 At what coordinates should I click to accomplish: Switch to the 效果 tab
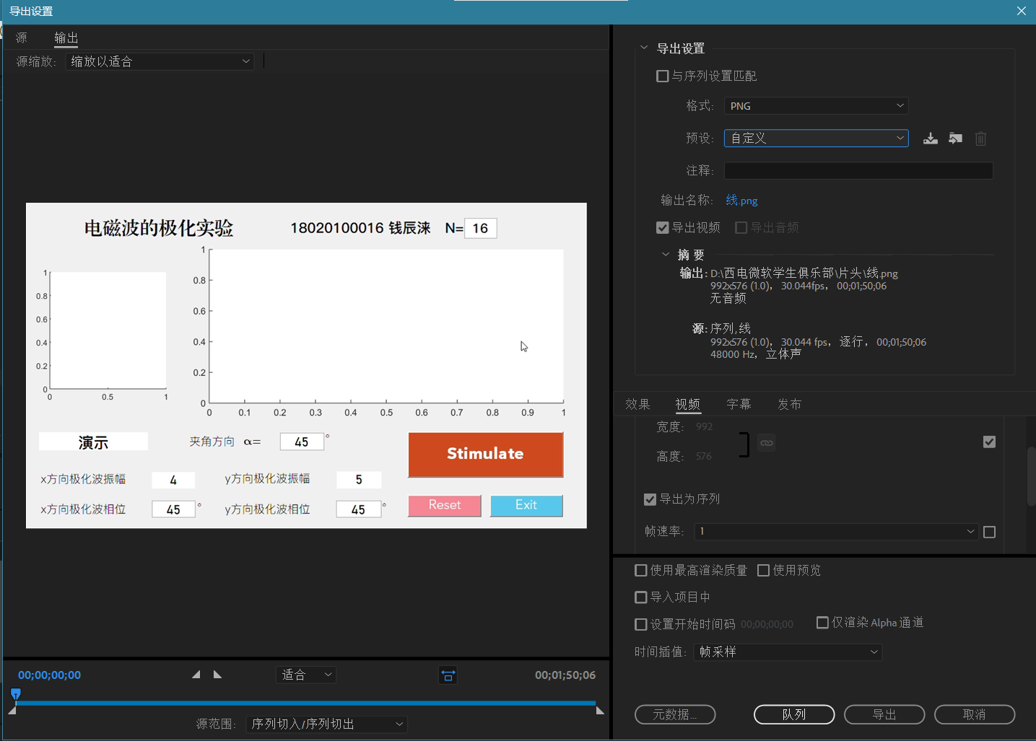pos(637,404)
